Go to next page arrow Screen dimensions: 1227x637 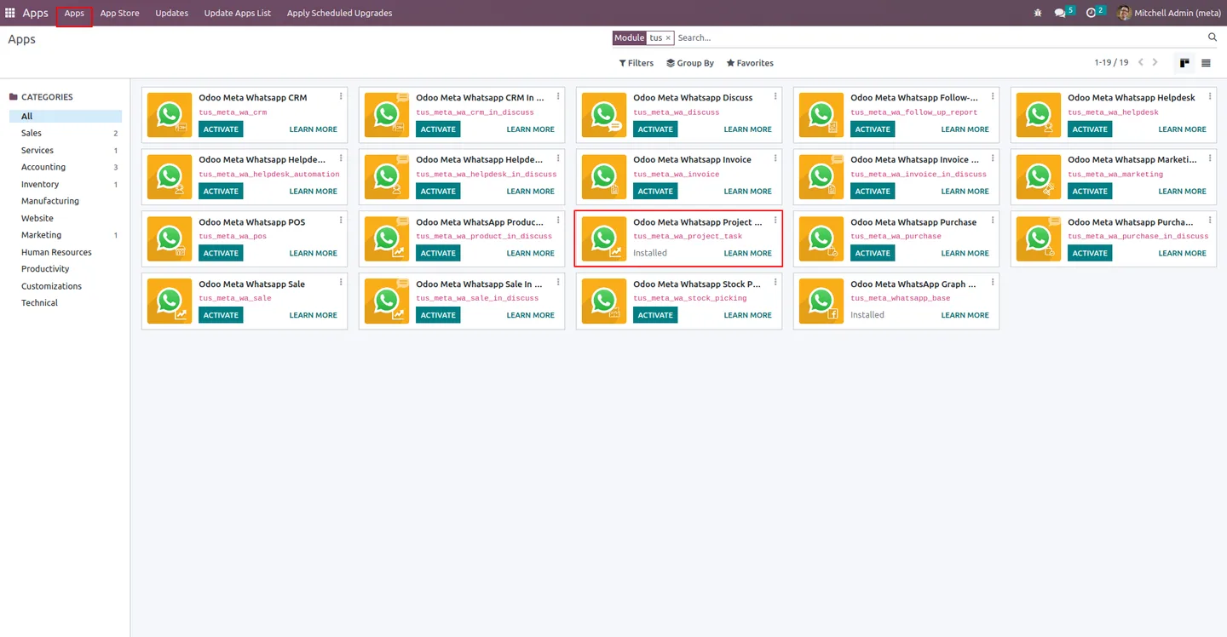pos(1155,62)
